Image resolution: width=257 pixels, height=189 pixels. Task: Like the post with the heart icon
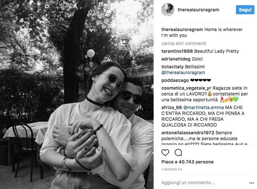[165, 152]
